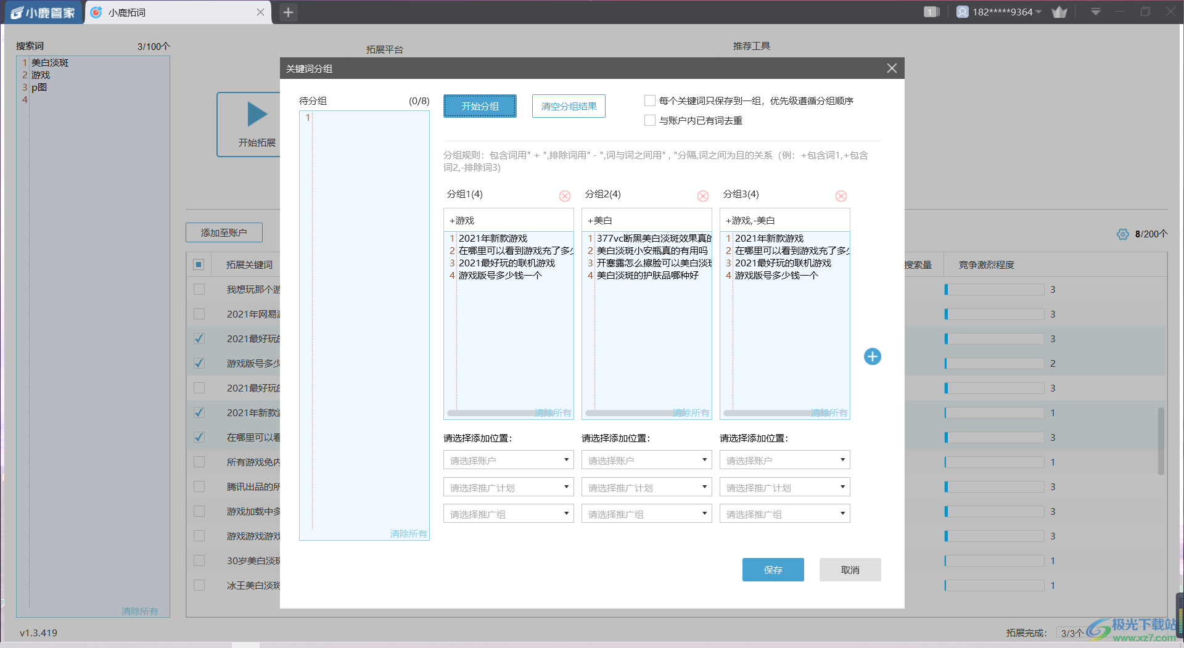The width and height of the screenshot is (1184, 648).
Task: Open 分组2 请选择推广组 dropdown
Action: 646,514
